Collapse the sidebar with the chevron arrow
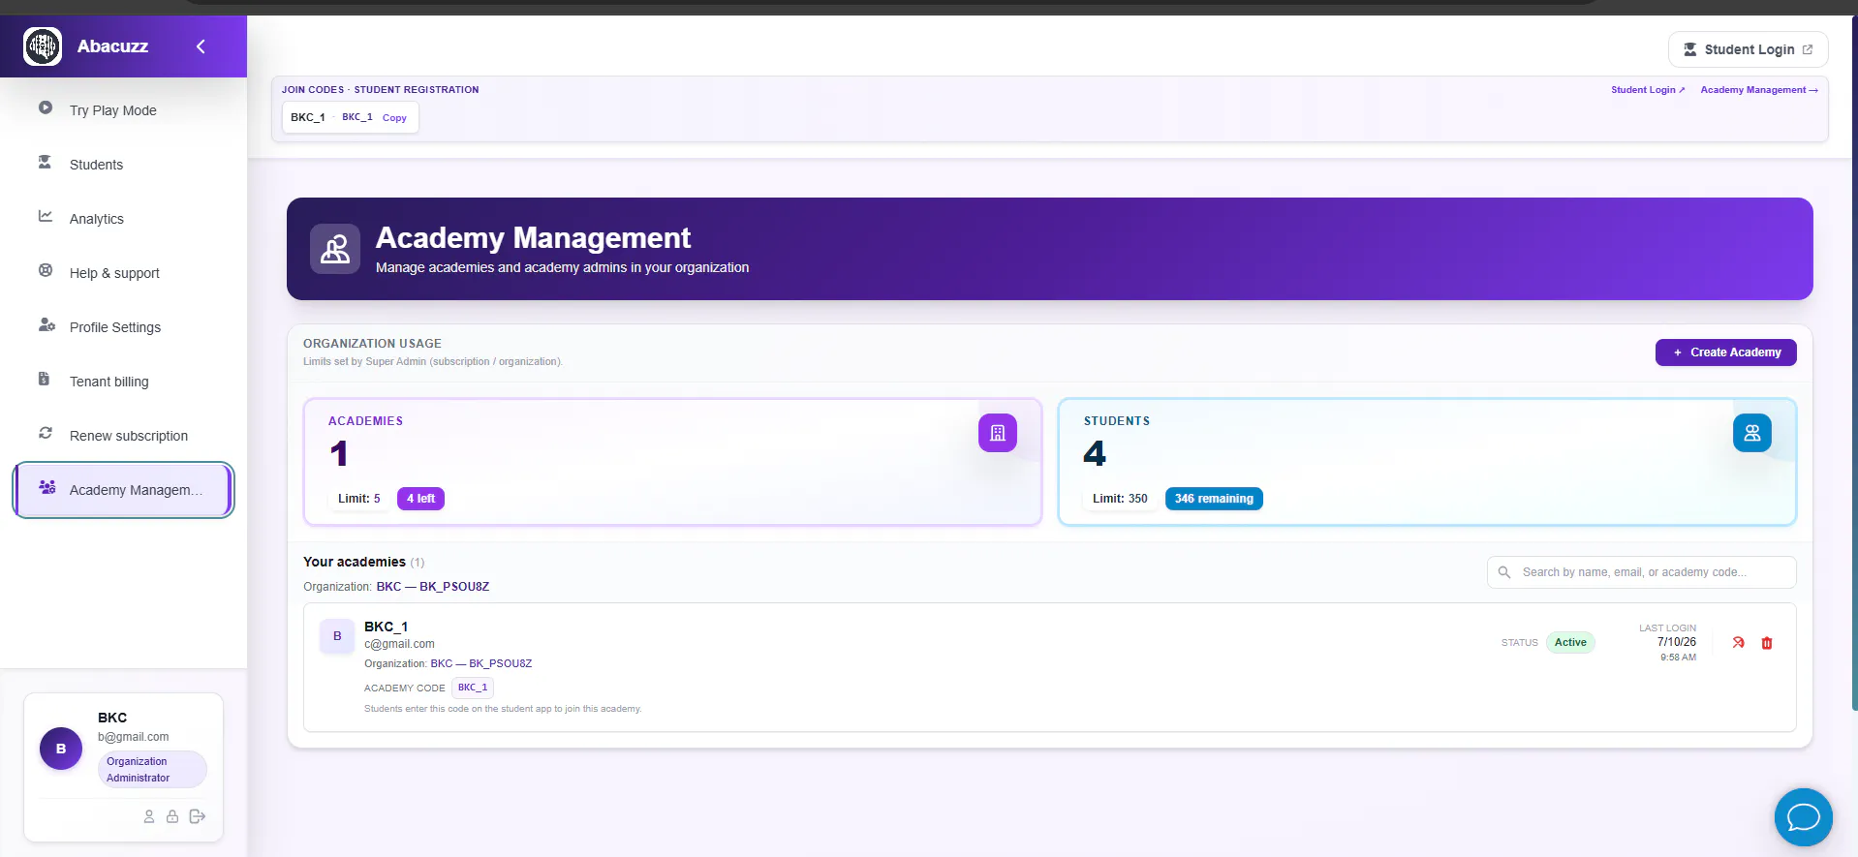The height and width of the screenshot is (857, 1858). [201, 46]
